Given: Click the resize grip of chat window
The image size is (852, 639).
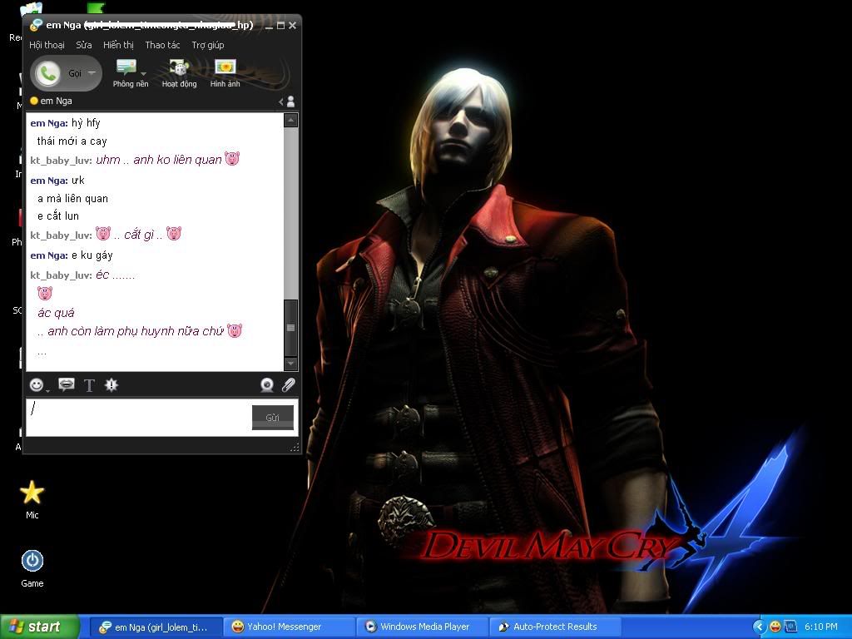Looking at the screenshot, I should (295, 447).
